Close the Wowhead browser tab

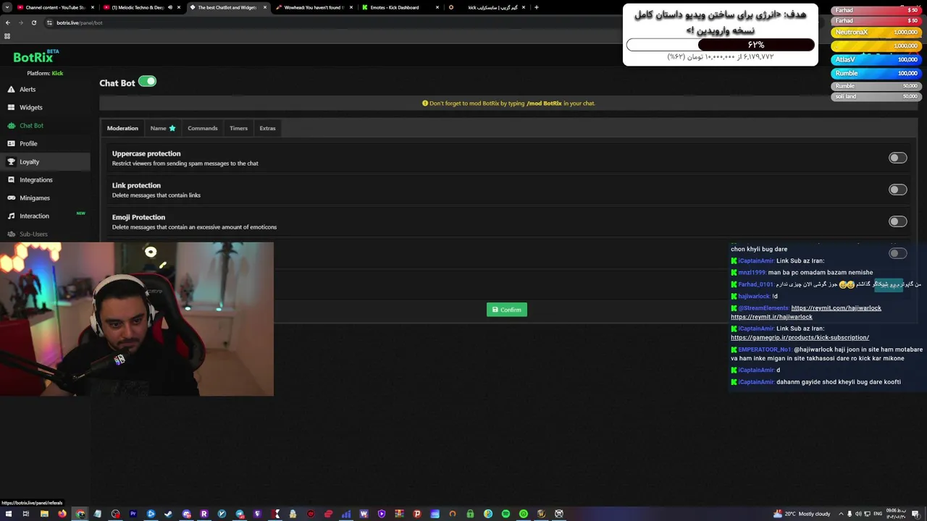[x=351, y=7]
